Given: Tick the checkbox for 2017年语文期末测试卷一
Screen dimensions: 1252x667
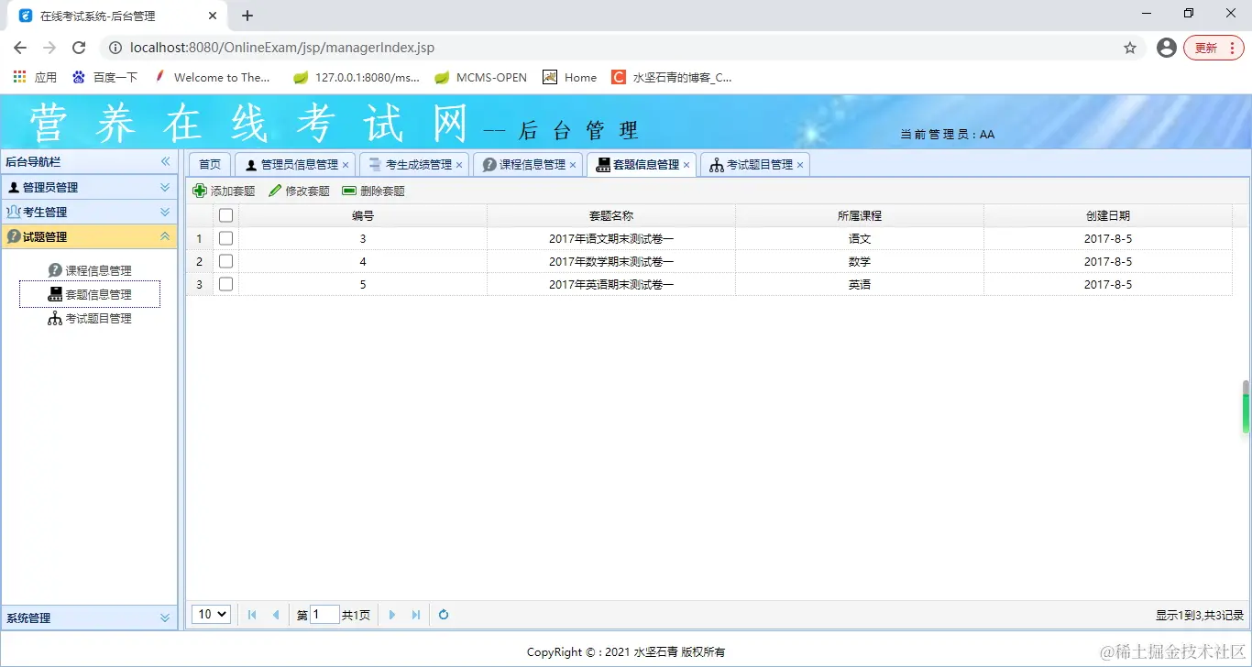Looking at the screenshot, I should [x=225, y=237].
